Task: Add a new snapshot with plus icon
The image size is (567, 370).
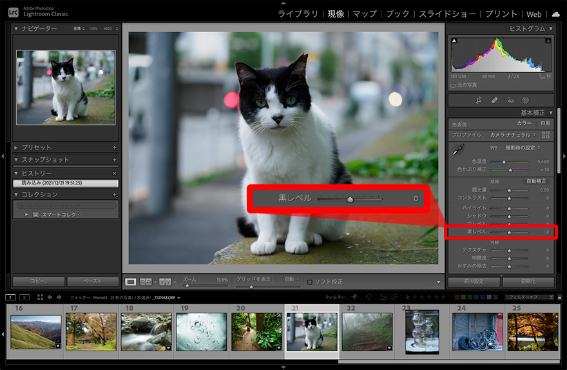Action: click(x=115, y=160)
